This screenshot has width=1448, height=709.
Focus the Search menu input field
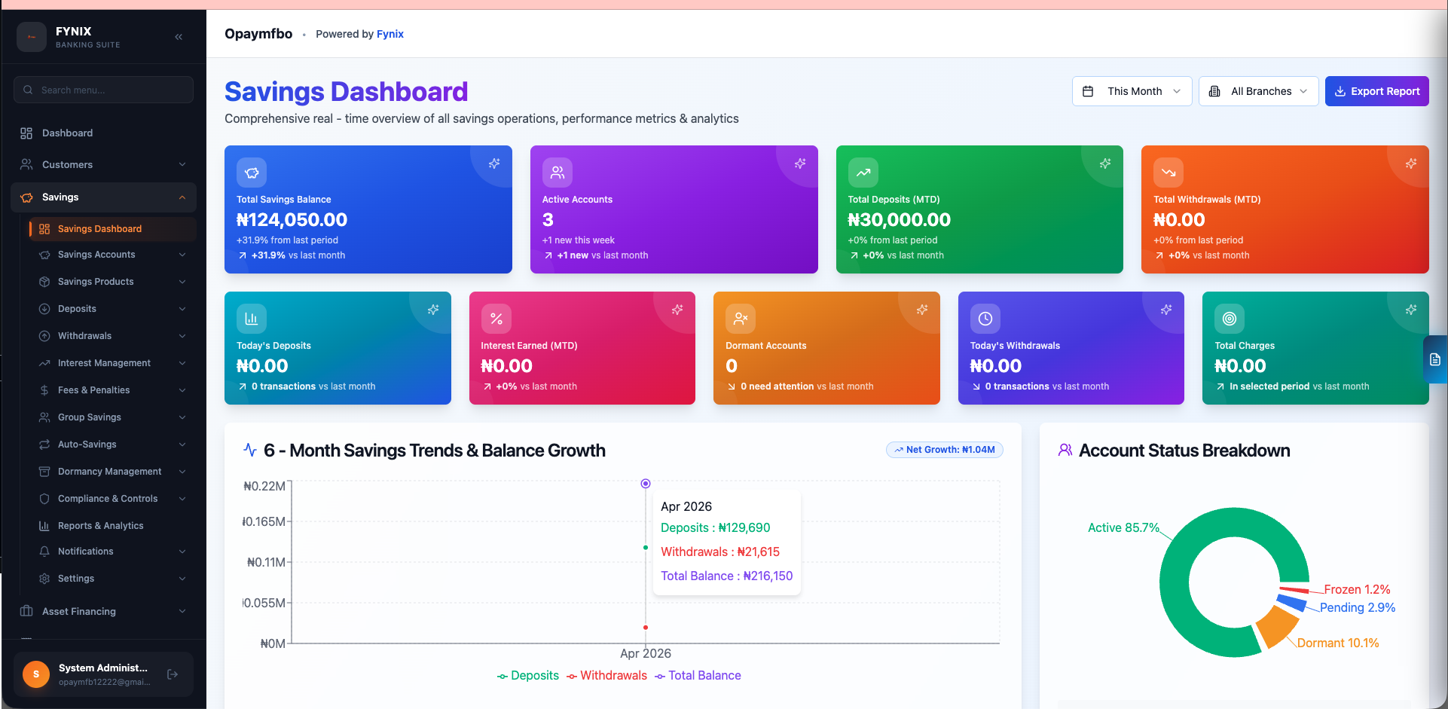tap(103, 90)
